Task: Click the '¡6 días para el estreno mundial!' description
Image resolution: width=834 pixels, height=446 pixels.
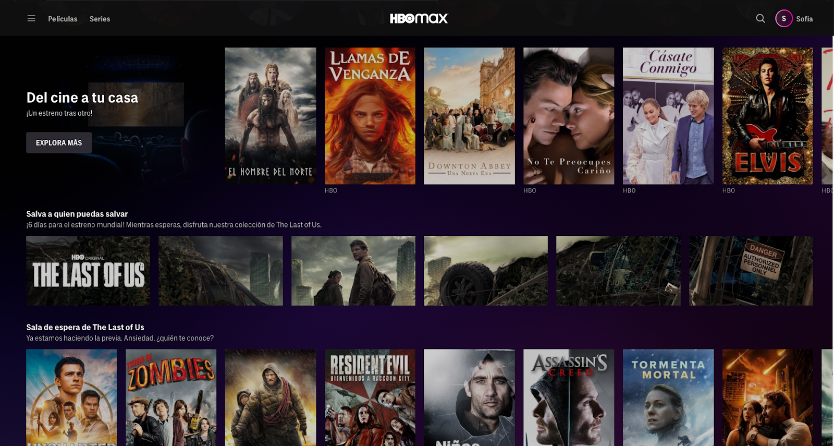Action: pyautogui.click(x=174, y=225)
